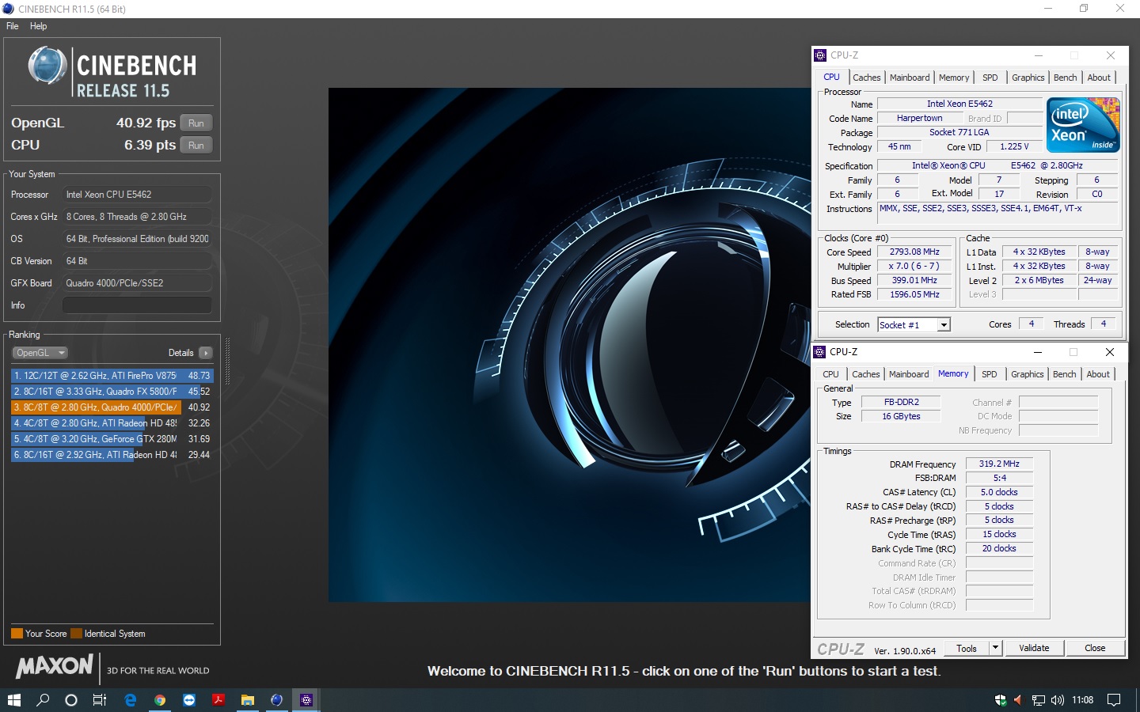Screen dimensions: 1140x712
Task: Open the CPU-Z Tools button
Action: [x=967, y=649]
